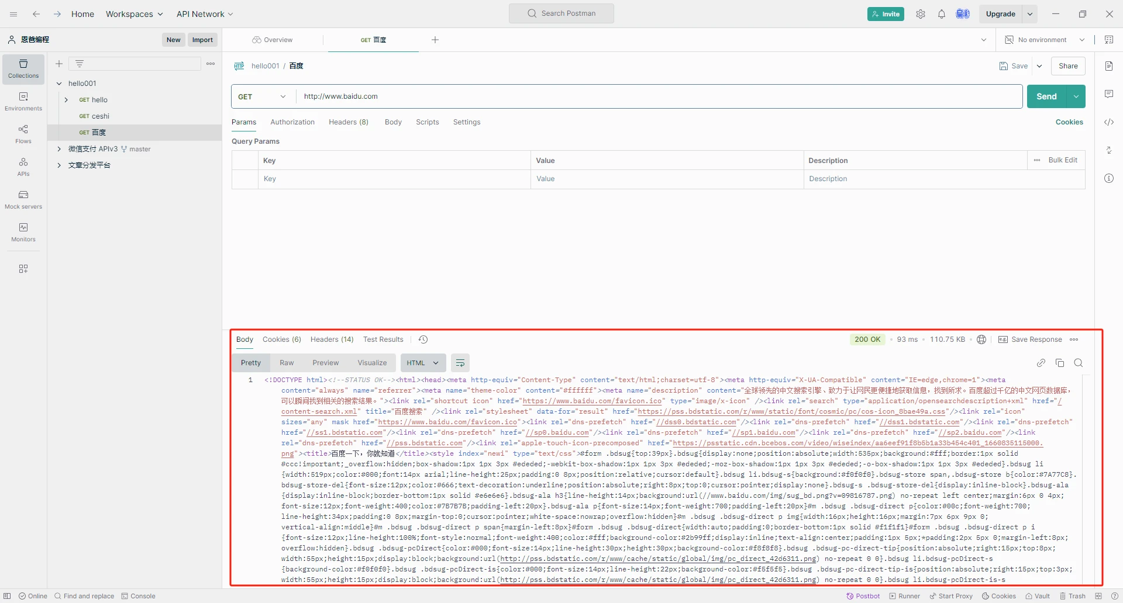Open the HTTP method GET dropdown
The height and width of the screenshot is (603, 1123).
coord(263,96)
